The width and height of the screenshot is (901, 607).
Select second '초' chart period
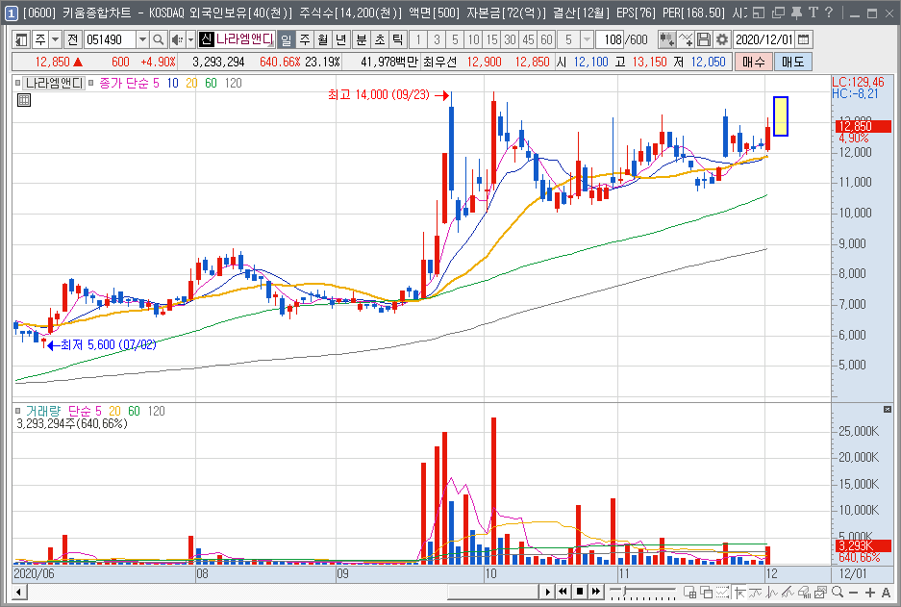tap(379, 39)
